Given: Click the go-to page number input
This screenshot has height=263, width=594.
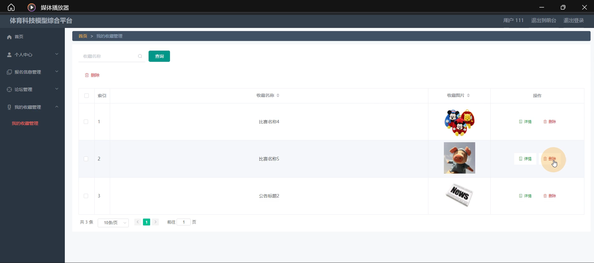Looking at the screenshot, I should point(184,222).
